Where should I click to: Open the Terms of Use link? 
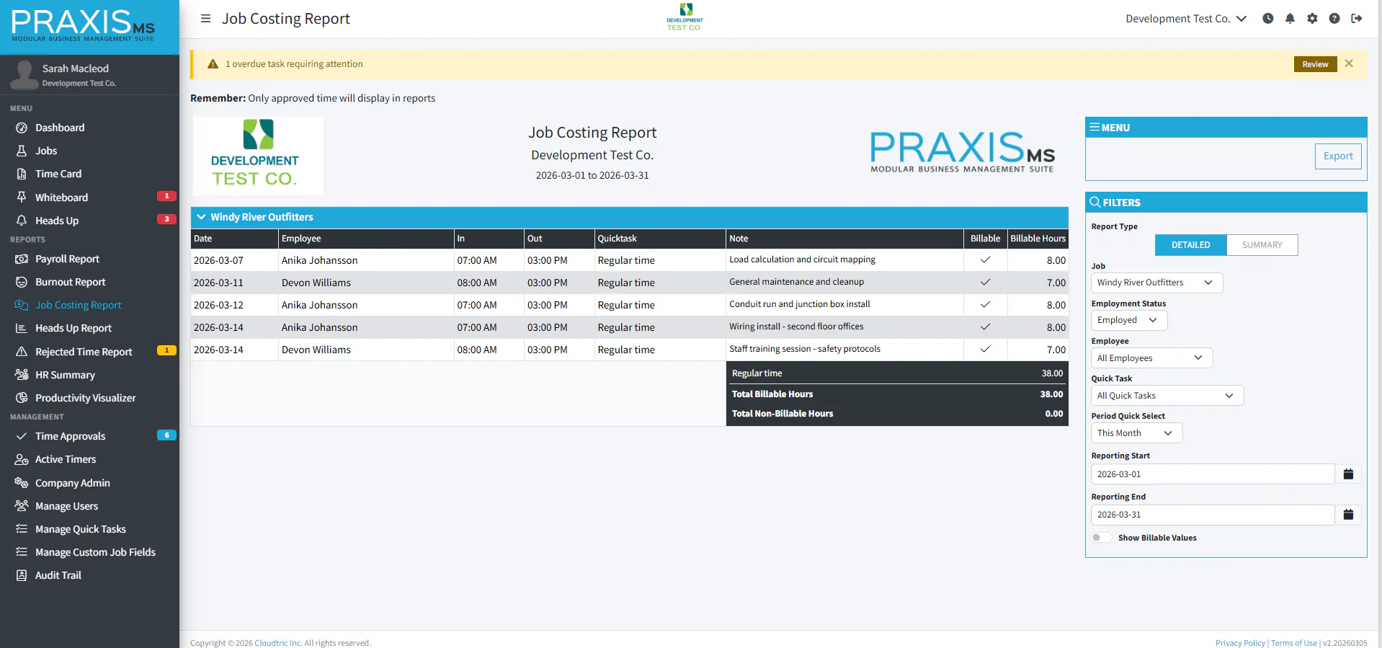[1293, 643]
